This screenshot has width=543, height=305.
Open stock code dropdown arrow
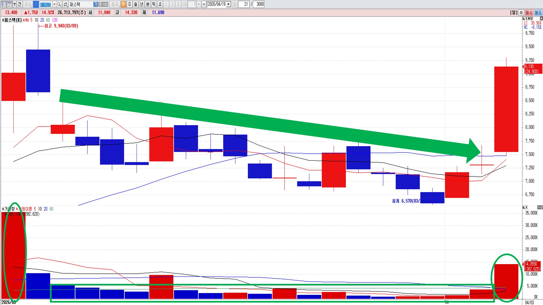point(54,4)
